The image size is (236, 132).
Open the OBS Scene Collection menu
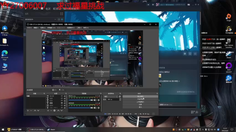(x=71, y=28)
